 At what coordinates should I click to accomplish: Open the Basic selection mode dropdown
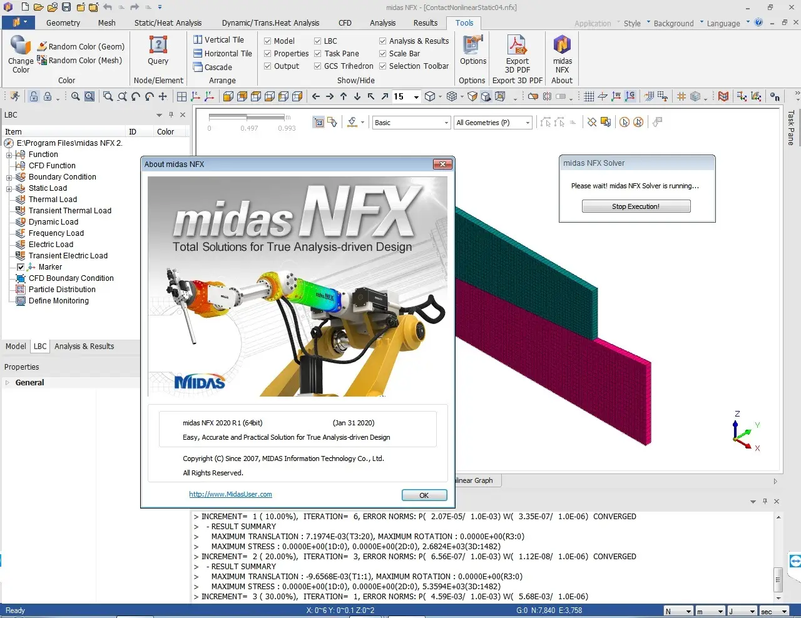pyautogui.click(x=411, y=123)
